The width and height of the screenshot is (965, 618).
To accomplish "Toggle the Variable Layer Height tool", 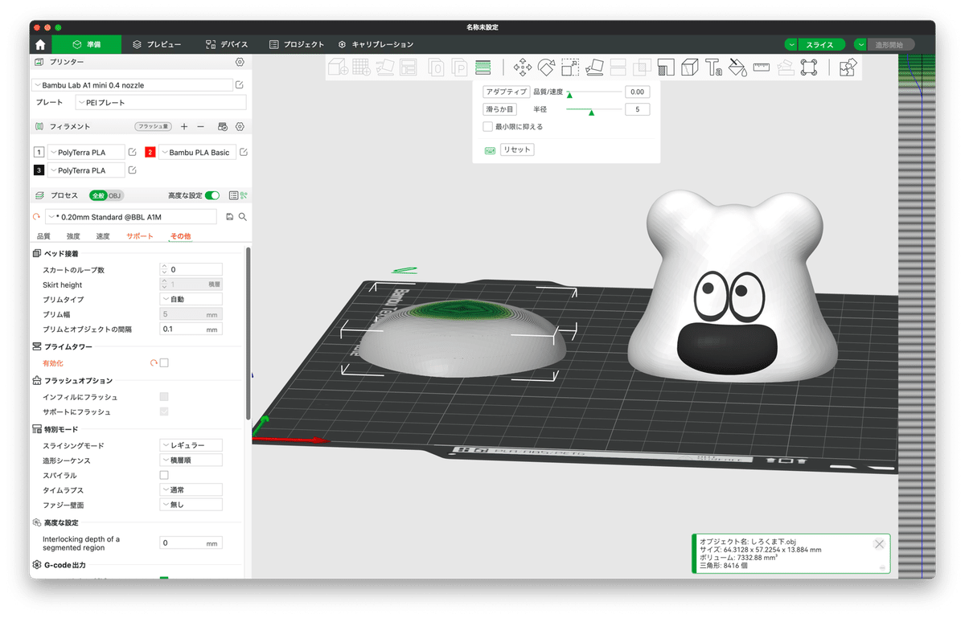I will [x=482, y=68].
